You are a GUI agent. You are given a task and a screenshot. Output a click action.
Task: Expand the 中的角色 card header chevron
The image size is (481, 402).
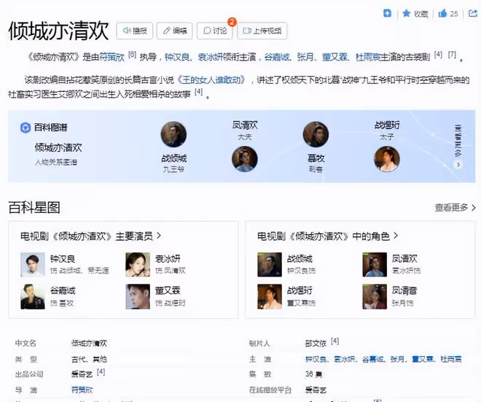click(x=396, y=236)
